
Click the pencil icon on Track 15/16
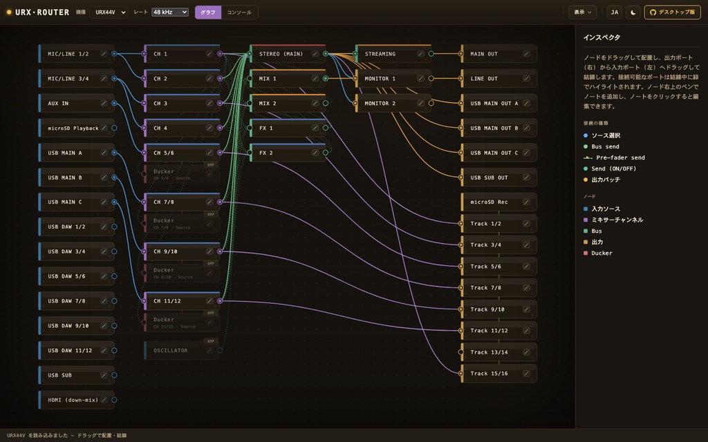coord(526,374)
